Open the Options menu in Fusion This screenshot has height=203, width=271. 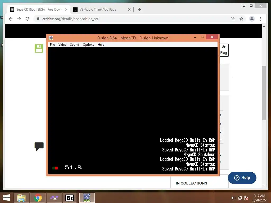(88, 44)
